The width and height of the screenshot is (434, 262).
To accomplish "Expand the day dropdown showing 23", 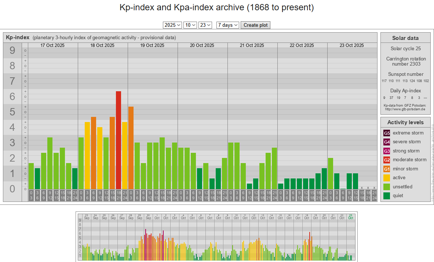I will (x=205, y=25).
